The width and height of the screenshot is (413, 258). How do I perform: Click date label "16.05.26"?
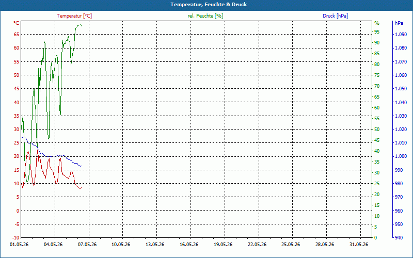click(x=189, y=245)
